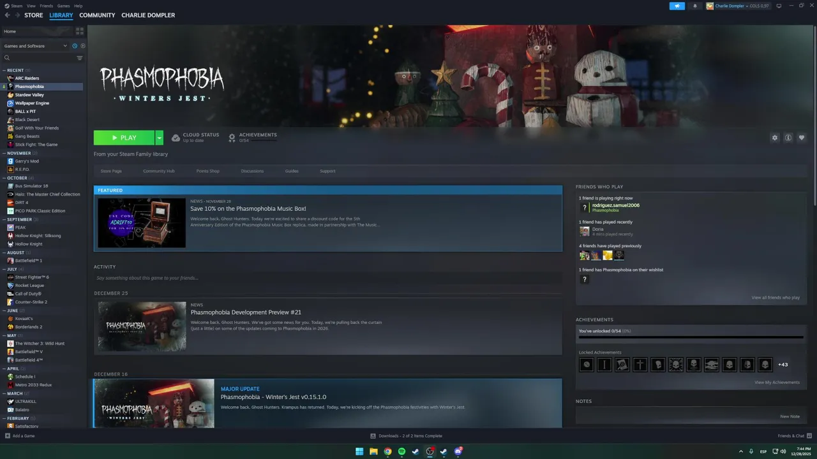
Task: Click the green PLAY button
Action: (x=124, y=138)
